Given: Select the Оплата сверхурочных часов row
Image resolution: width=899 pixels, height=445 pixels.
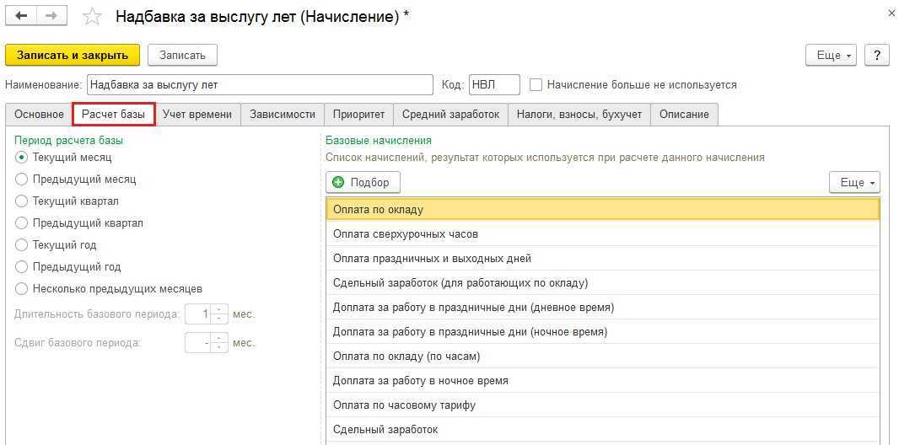Looking at the screenshot, I should (602, 233).
